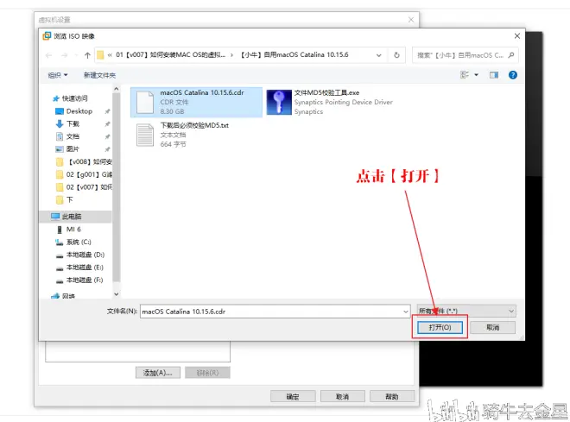Open Network in the sidebar
Screen dimensions: 570x422
click(x=64, y=296)
